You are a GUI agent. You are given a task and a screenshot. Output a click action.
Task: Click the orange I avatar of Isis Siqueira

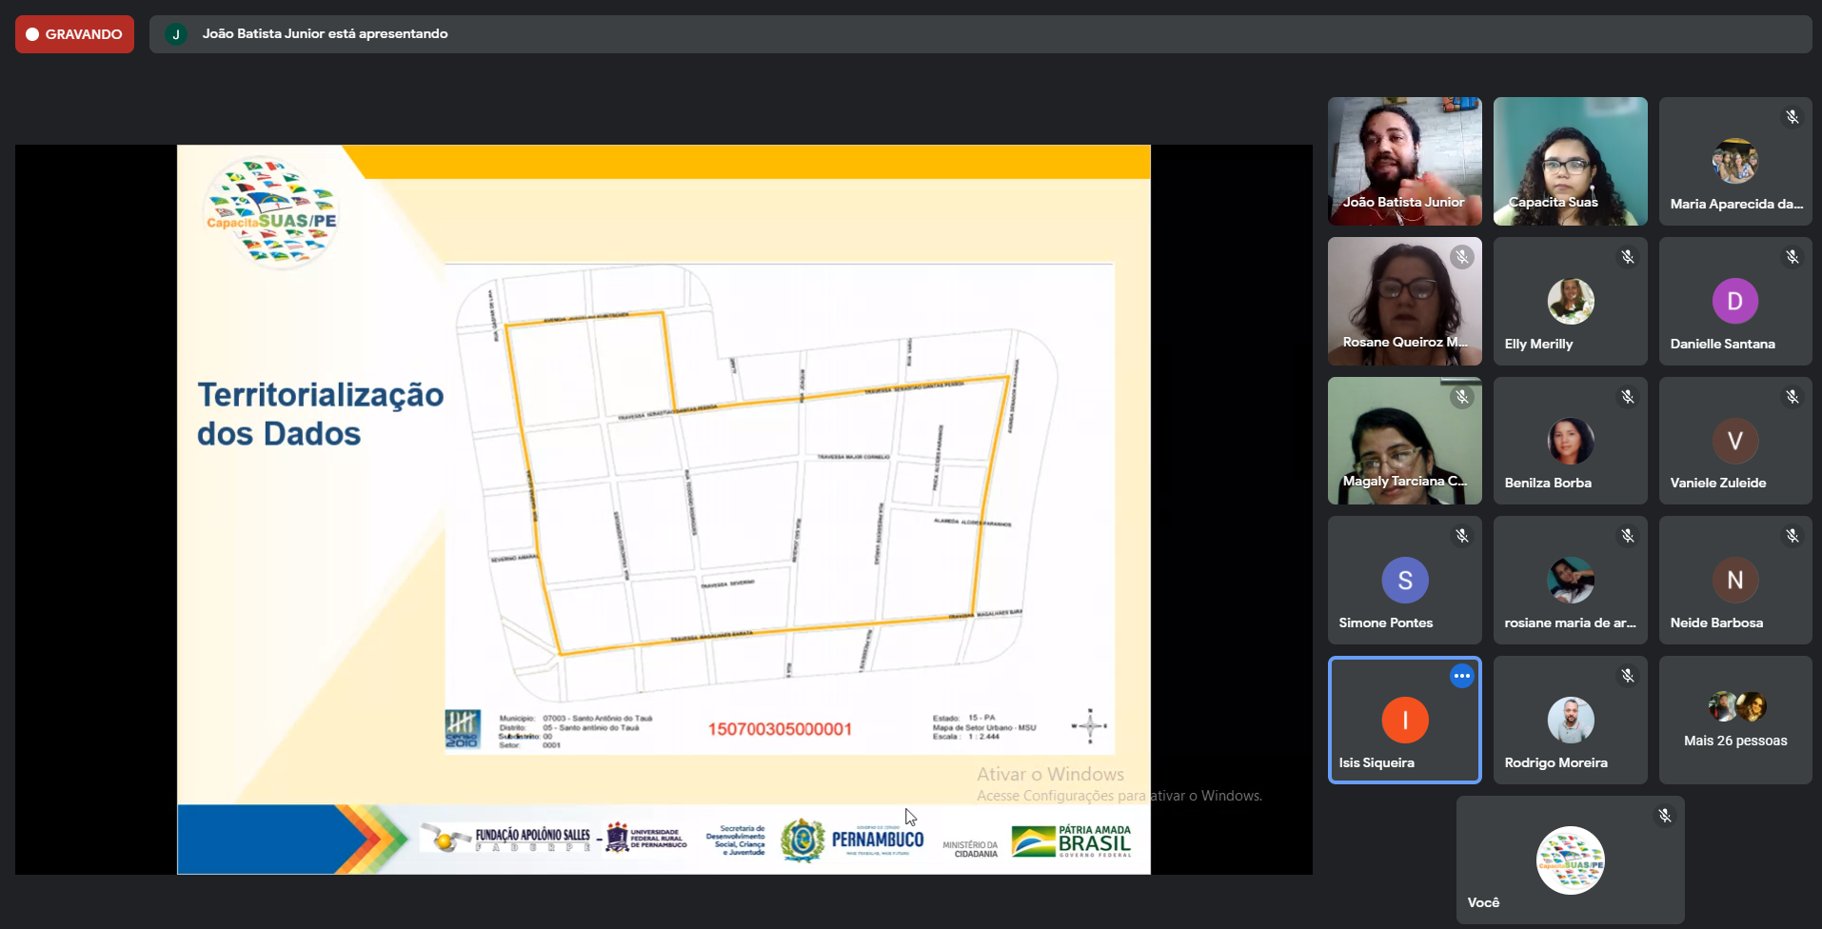click(1404, 721)
